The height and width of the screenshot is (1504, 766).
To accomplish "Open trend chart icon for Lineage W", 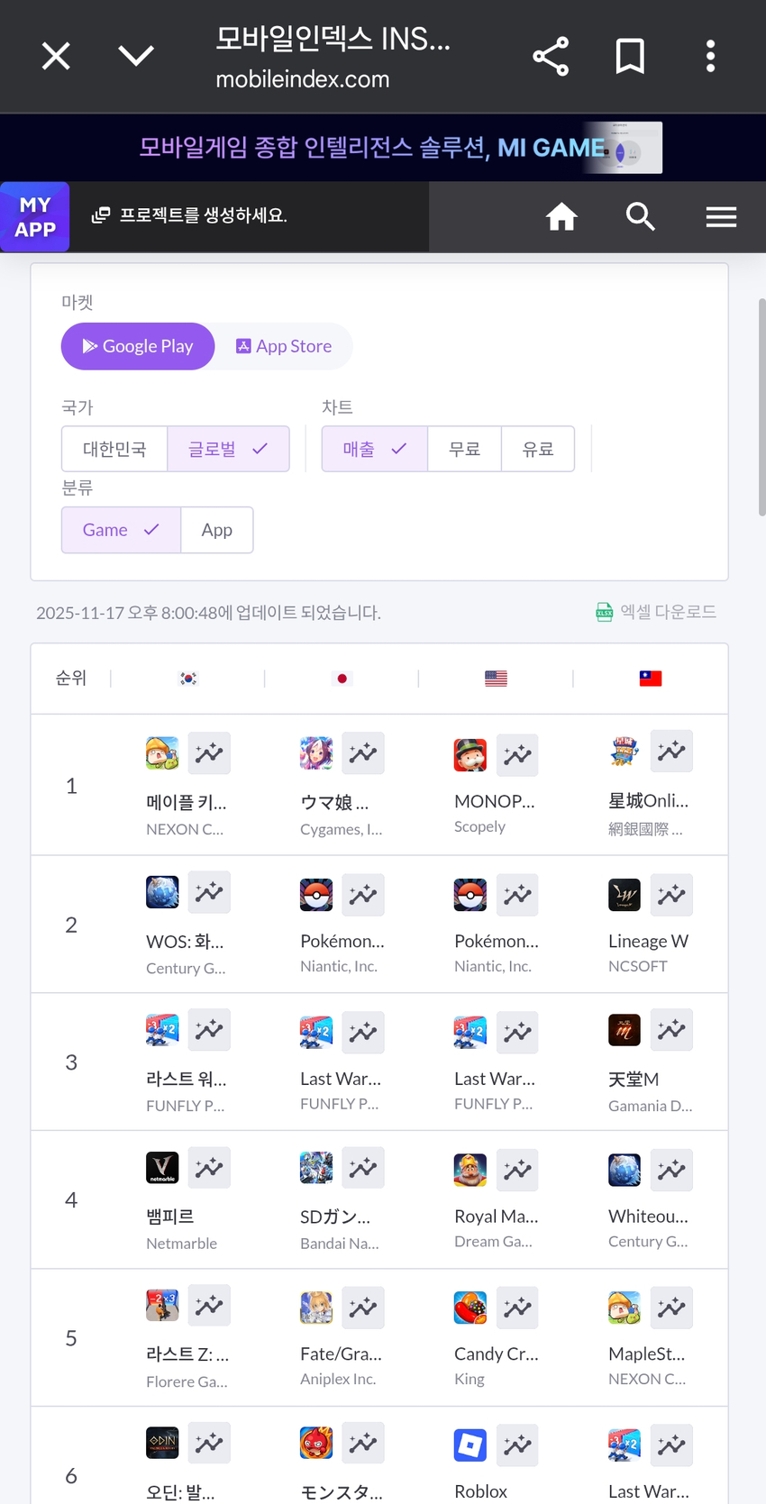I will [671, 894].
